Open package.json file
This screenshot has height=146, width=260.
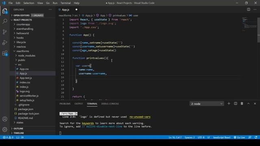pyautogui.click(x=32, y=109)
